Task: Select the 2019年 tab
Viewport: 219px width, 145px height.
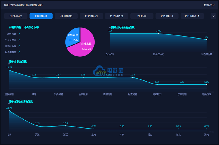Action: (142, 16)
